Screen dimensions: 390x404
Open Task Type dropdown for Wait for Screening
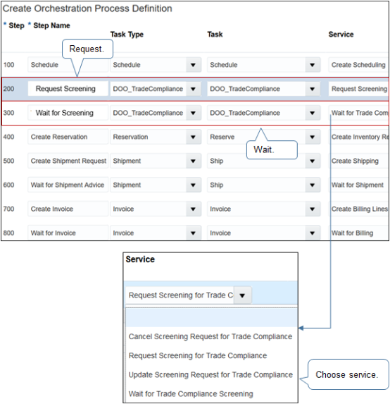pyautogui.click(x=193, y=113)
